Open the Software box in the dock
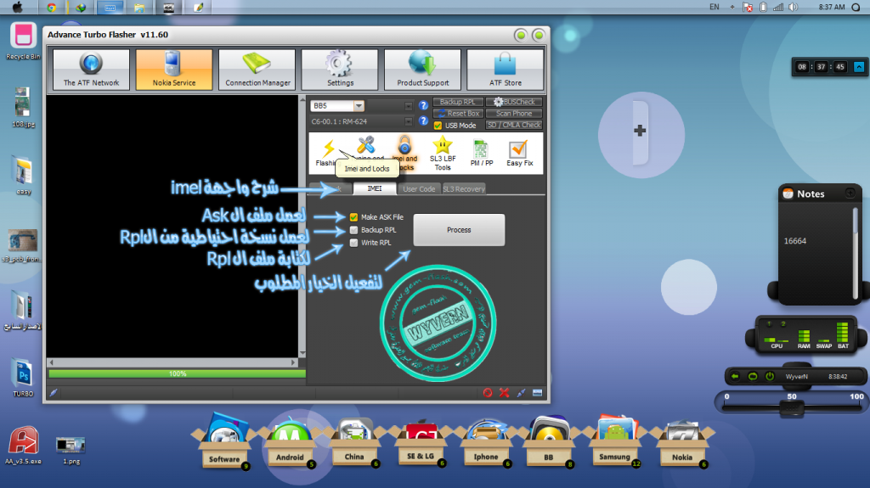The image size is (870, 488). click(x=224, y=440)
